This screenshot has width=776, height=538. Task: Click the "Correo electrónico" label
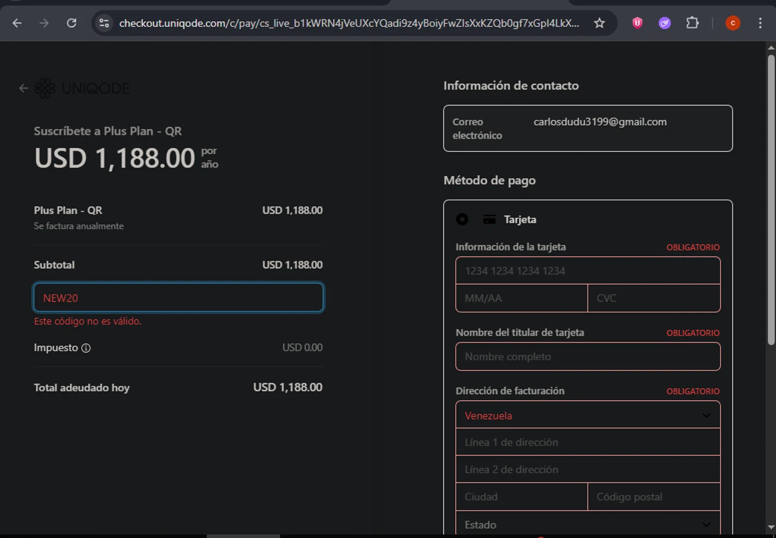point(477,129)
